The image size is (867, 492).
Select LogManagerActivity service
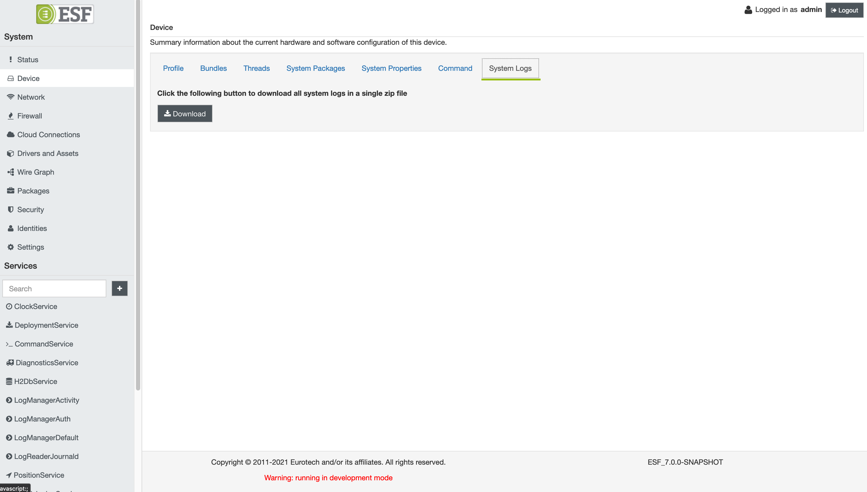pos(46,400)
